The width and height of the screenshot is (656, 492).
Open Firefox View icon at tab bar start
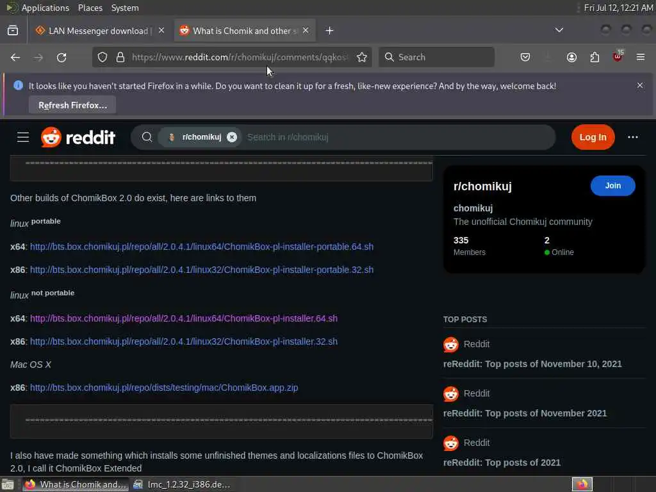pyautogui.click(x=13, y=31)
